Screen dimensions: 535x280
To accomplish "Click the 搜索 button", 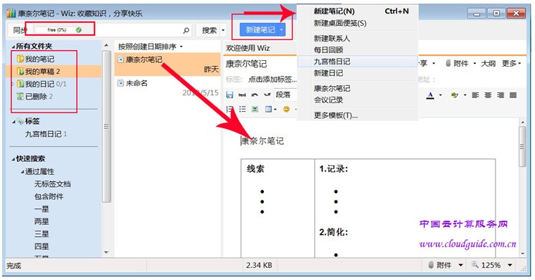I will [x=209, y=30].
